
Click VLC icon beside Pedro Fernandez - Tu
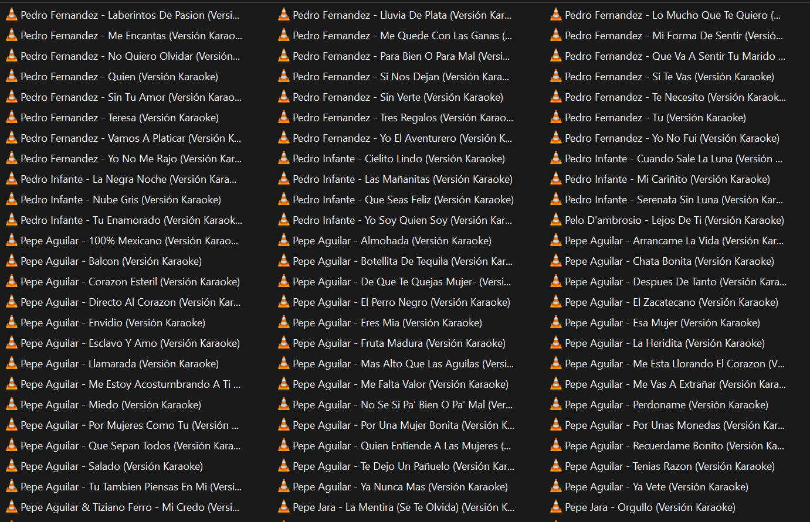click(x=555, y=118)
